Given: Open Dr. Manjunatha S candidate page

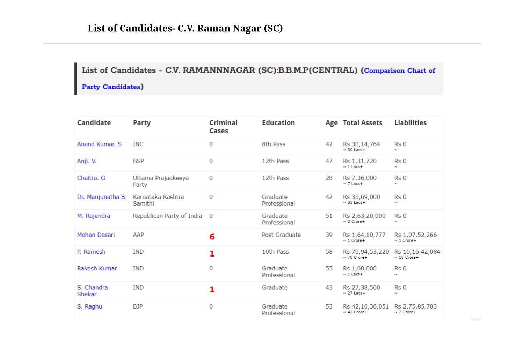Looking at the screenshot, I should 101,197.
